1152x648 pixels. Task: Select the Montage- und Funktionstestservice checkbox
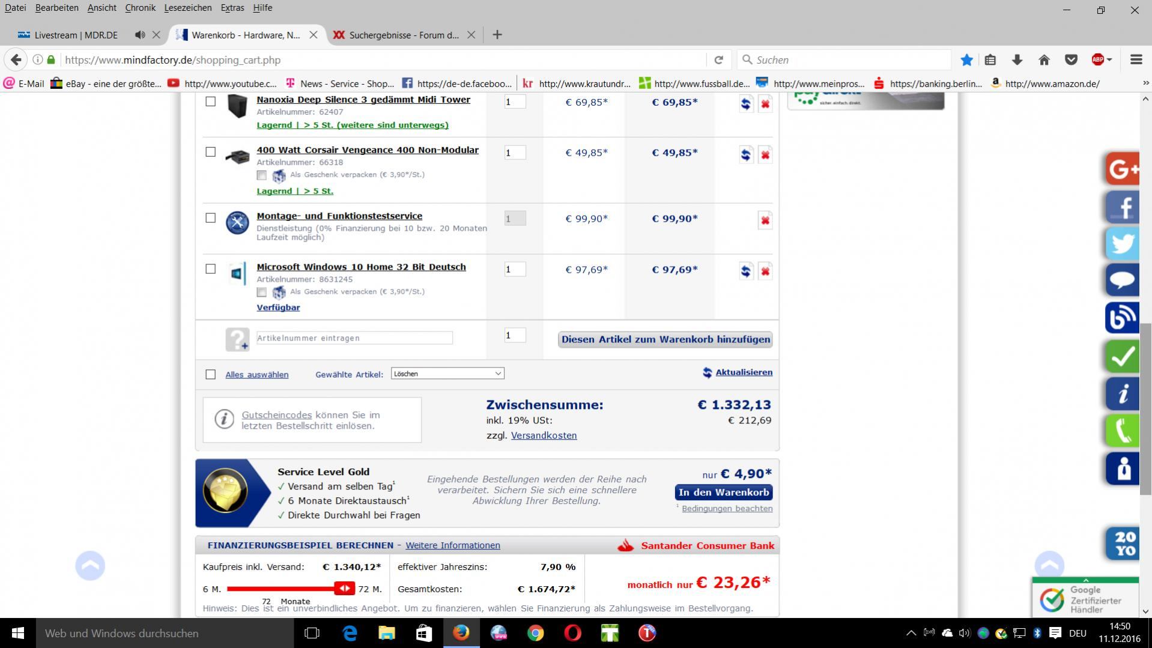[210, 218]
